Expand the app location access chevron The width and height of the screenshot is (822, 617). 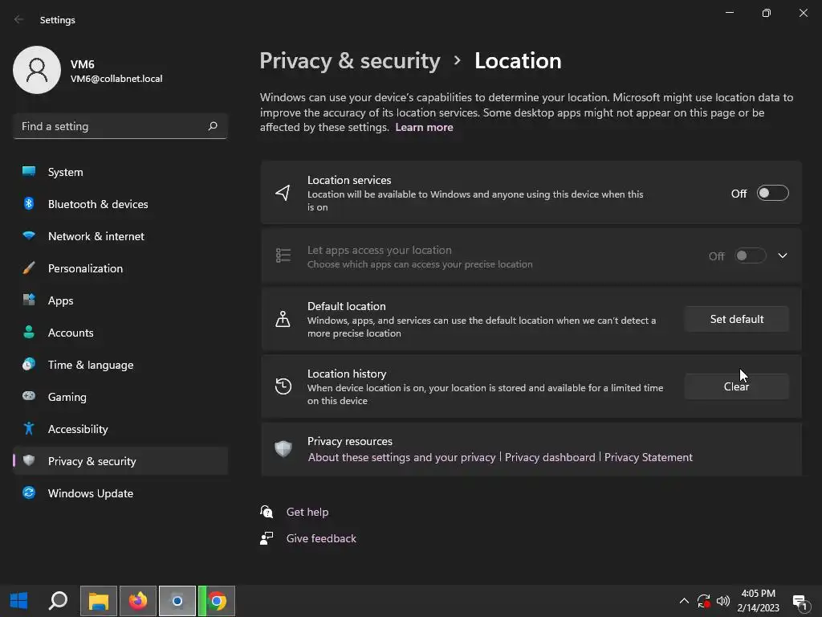coord(783,255)
